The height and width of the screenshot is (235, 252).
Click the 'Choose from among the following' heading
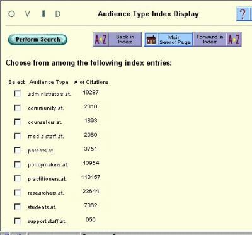[89, 63]
